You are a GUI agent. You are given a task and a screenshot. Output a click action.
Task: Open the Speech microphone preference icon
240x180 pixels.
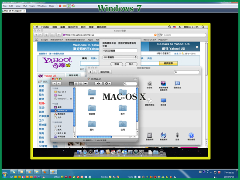pyautogui.click(x=177, y=136)
